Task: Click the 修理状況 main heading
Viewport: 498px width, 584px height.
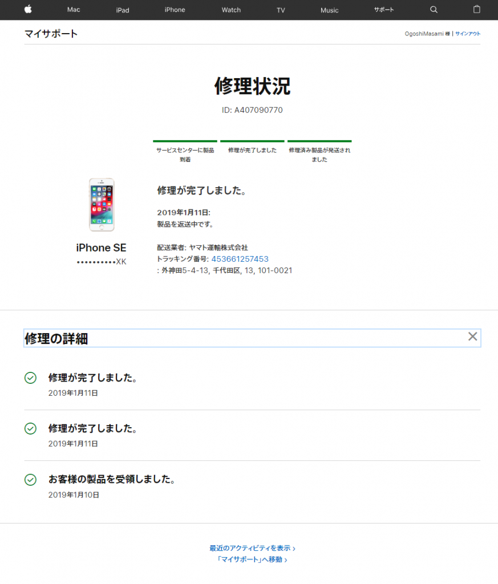Action: click(252, 86)
